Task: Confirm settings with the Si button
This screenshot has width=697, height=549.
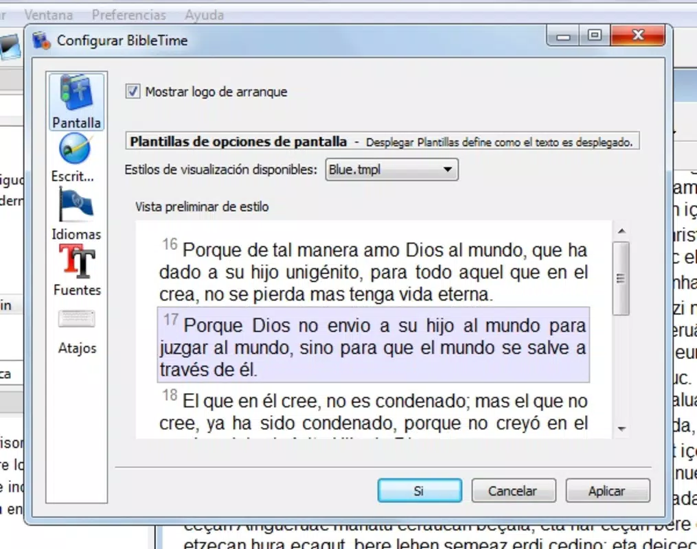Action: 420,491
